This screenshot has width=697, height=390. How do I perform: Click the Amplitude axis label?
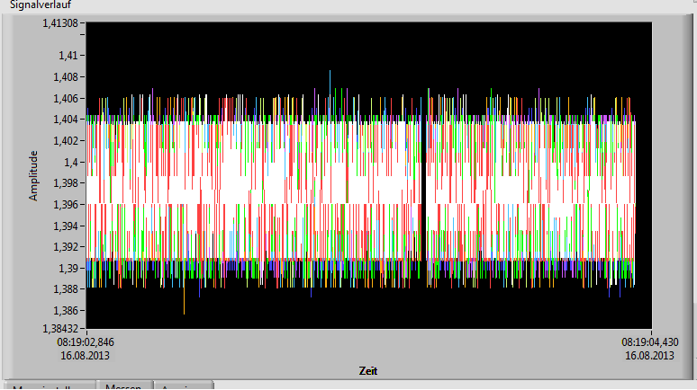pos(33,176)
